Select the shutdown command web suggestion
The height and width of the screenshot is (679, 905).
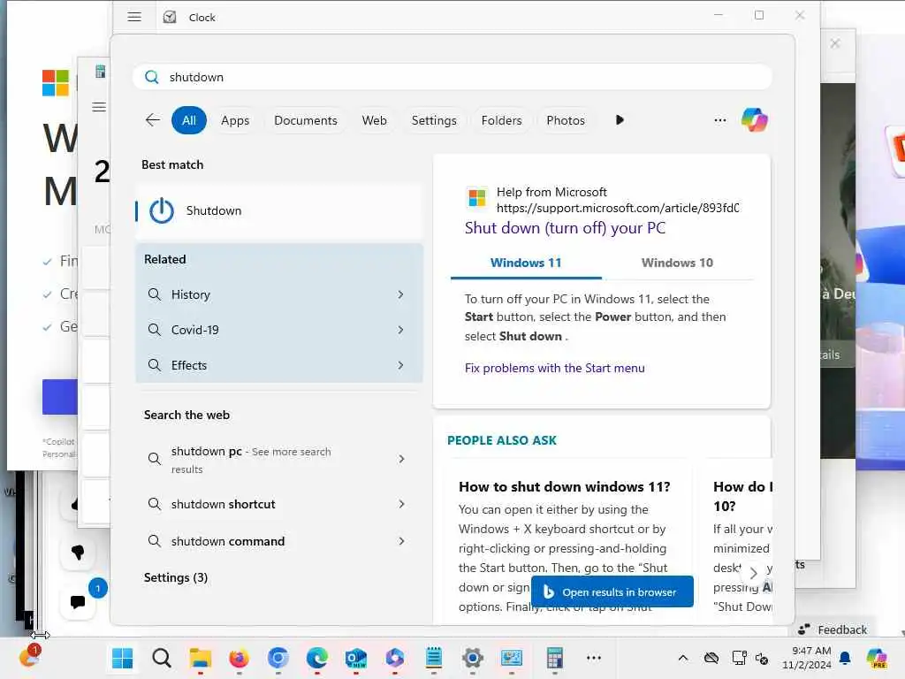[279, 541]
